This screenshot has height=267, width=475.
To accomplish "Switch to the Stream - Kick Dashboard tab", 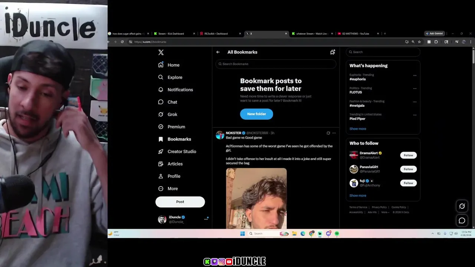I will 174,34.
